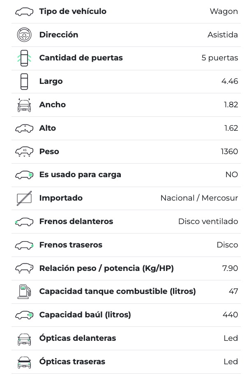Click the Capacidad baúl trunk icon
This screenshot has height=384, width=249.
click(x=24, y=315)
